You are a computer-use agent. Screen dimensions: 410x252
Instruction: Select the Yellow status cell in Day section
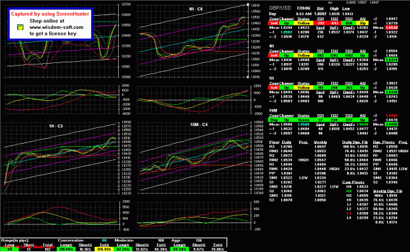click(x=303, y=23)
